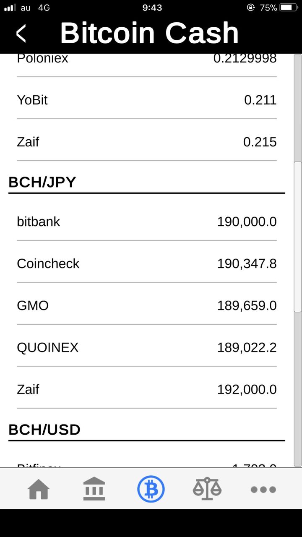Select the blue Bitcoin coin icon
The image size is (302, 537).
151,489
